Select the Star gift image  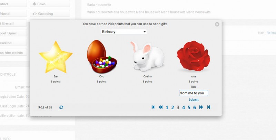coord(56,57)
